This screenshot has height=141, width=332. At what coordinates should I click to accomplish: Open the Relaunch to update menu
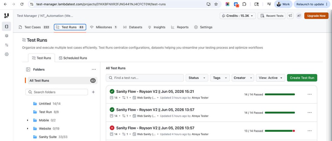(x=312, y=4)
